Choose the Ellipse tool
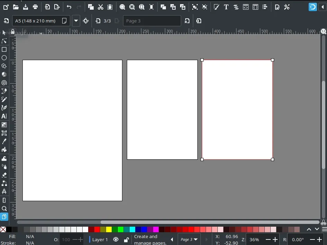The width and height of the screenshot is (327, 245). coord(4,58)
